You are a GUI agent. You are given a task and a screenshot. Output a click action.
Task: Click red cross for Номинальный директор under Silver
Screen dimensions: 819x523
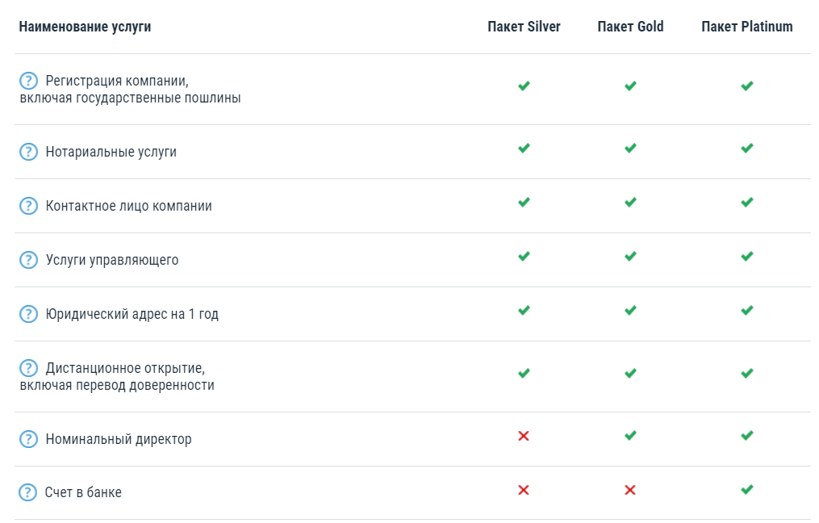[x=524, y=436]
